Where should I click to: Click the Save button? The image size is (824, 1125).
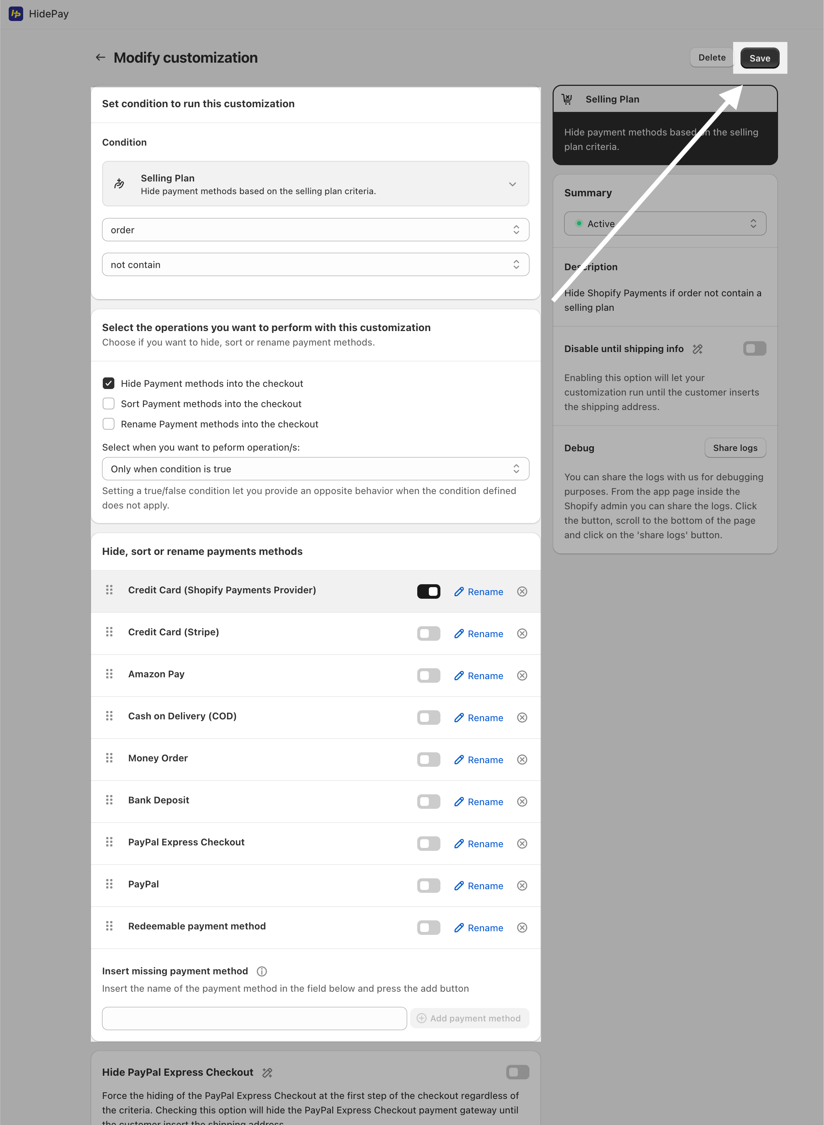click(759, 58)
